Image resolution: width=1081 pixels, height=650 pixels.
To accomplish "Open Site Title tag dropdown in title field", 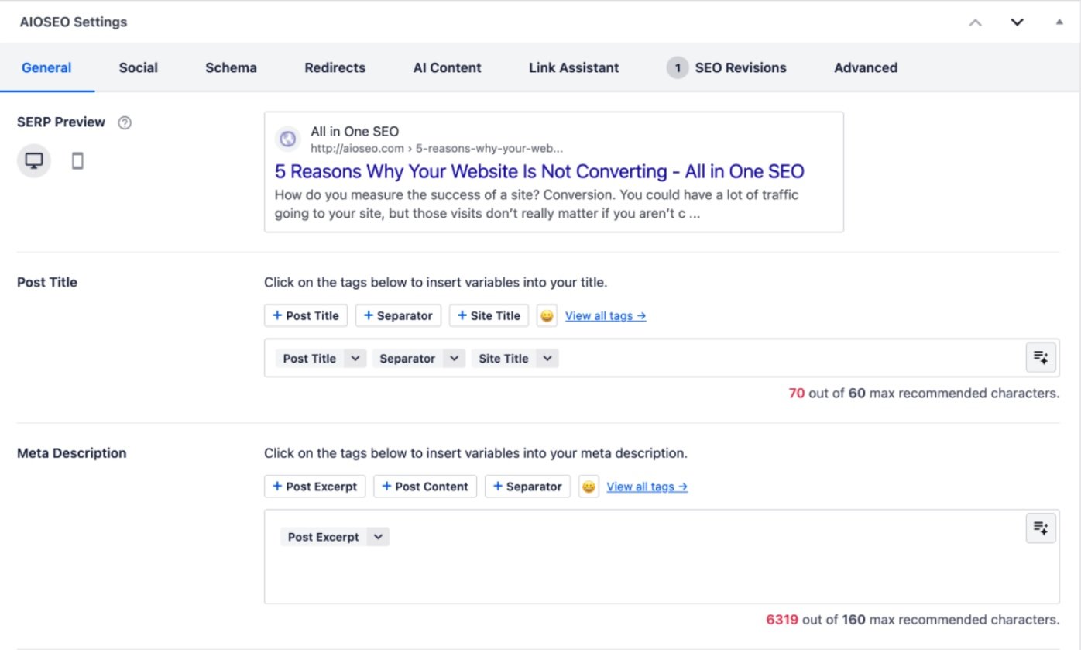I will point(547,359).
